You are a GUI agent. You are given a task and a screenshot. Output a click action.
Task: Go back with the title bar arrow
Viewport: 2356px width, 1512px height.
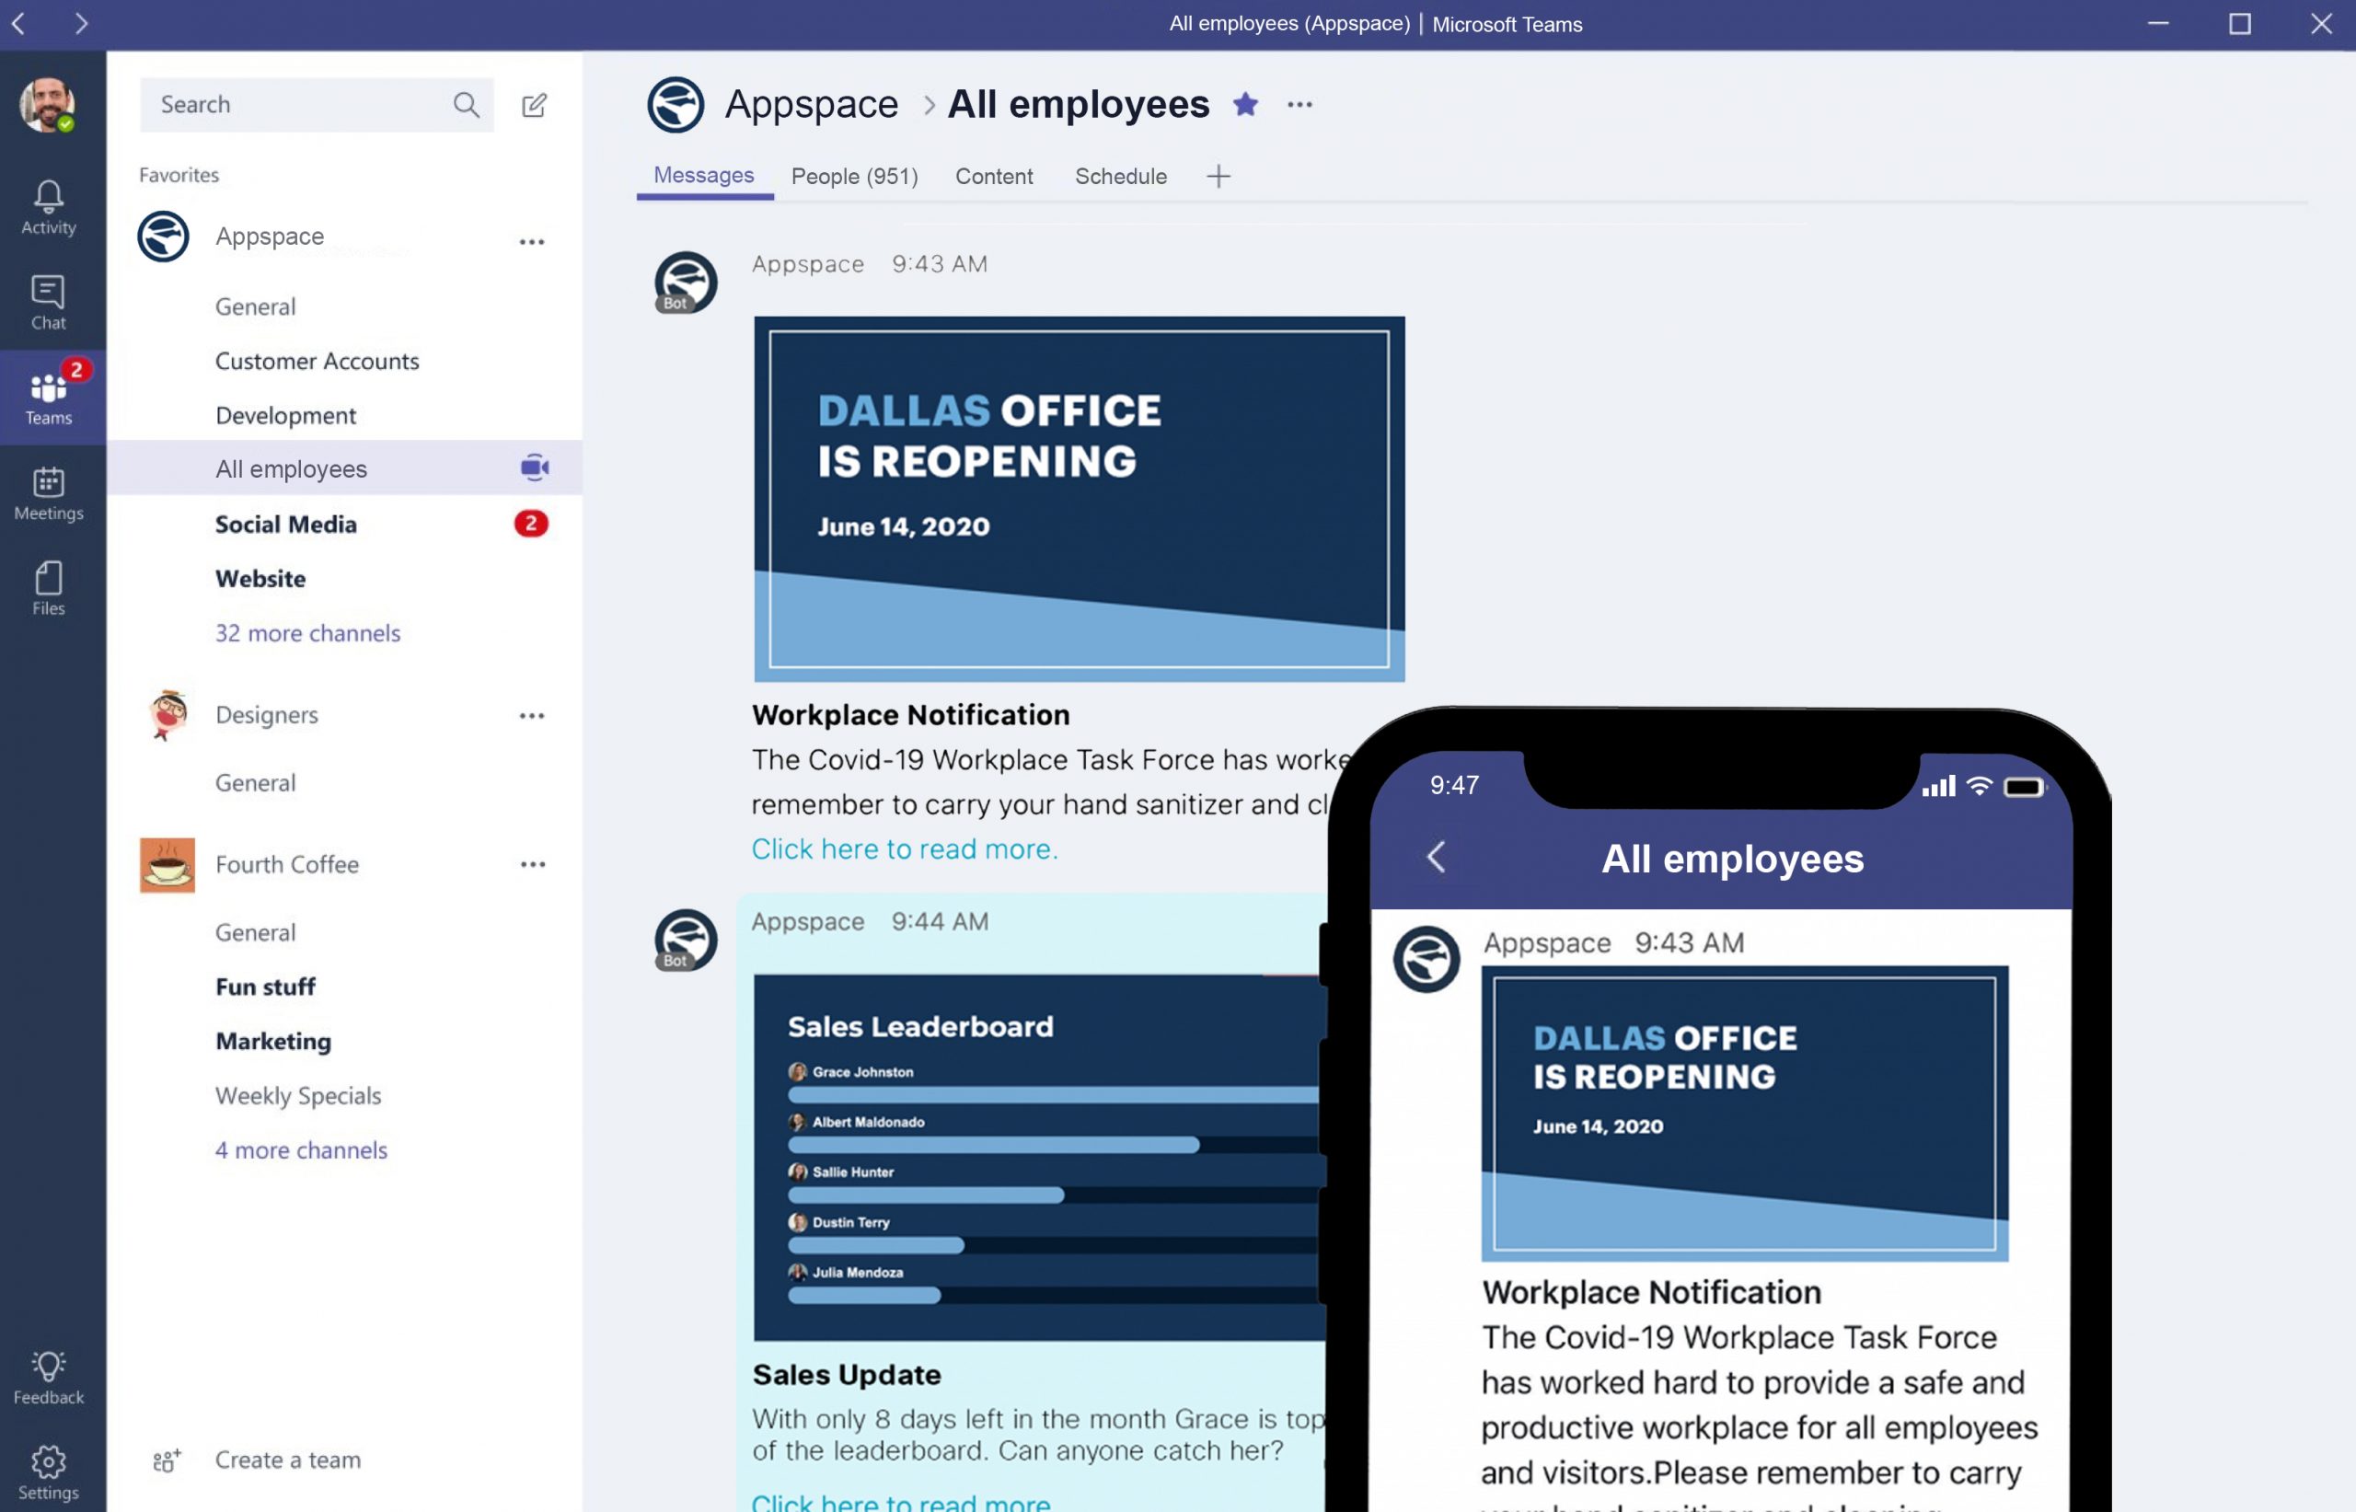[x=18, y=23]
